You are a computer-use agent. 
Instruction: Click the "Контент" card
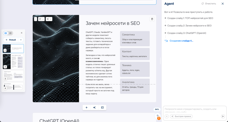click(x=135, y=54)
